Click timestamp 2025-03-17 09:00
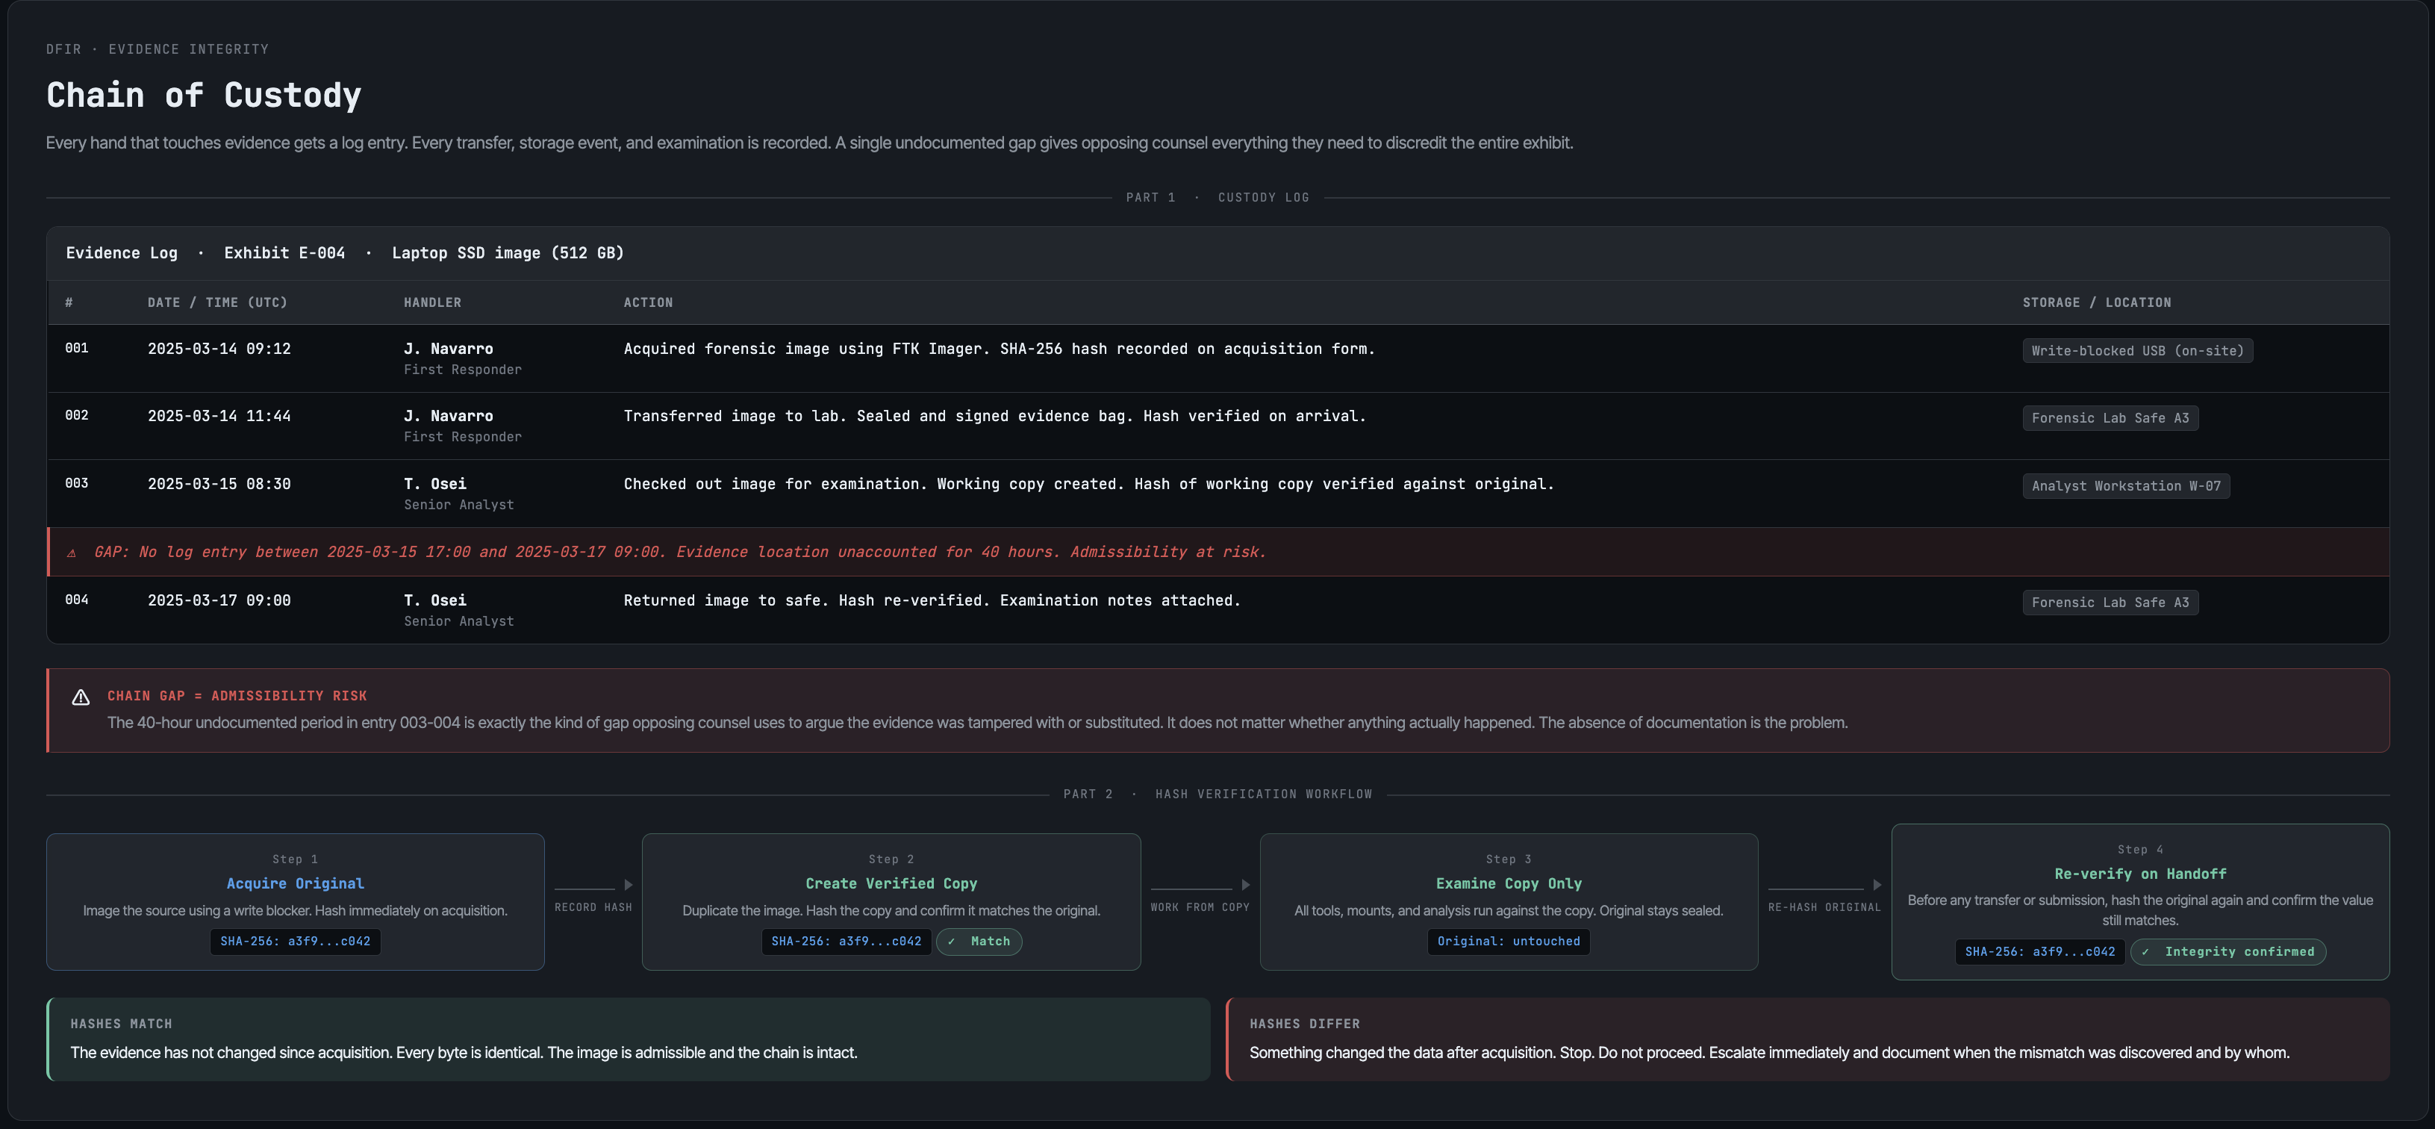This screenshot has width=2435, height=1129. tap(219, 600)
